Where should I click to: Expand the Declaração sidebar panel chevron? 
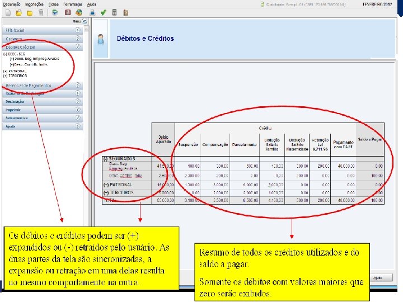click(x=78, y=101)
